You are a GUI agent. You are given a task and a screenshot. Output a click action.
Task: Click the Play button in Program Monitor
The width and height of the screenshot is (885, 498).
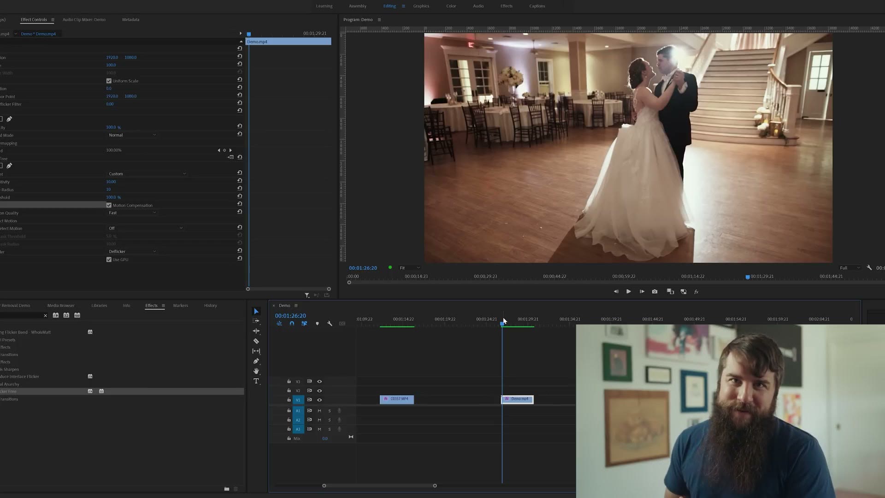(x=628, y=291)
